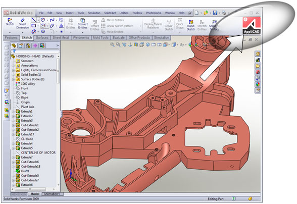Select the Point sketch tool
297x204 pixels.
(x=61, y=32)
